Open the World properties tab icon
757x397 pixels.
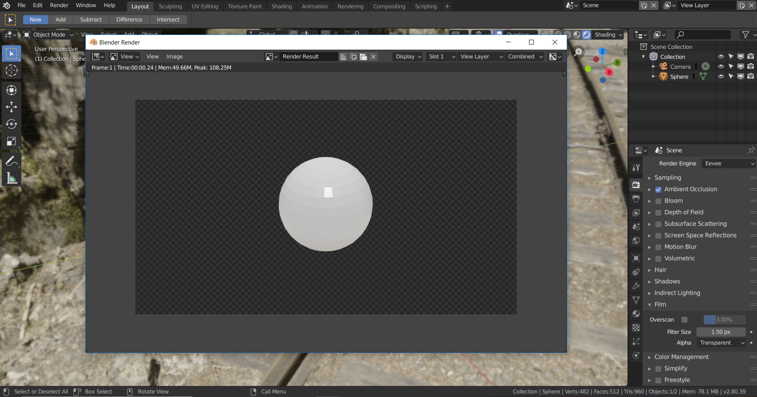pos(636,241)
